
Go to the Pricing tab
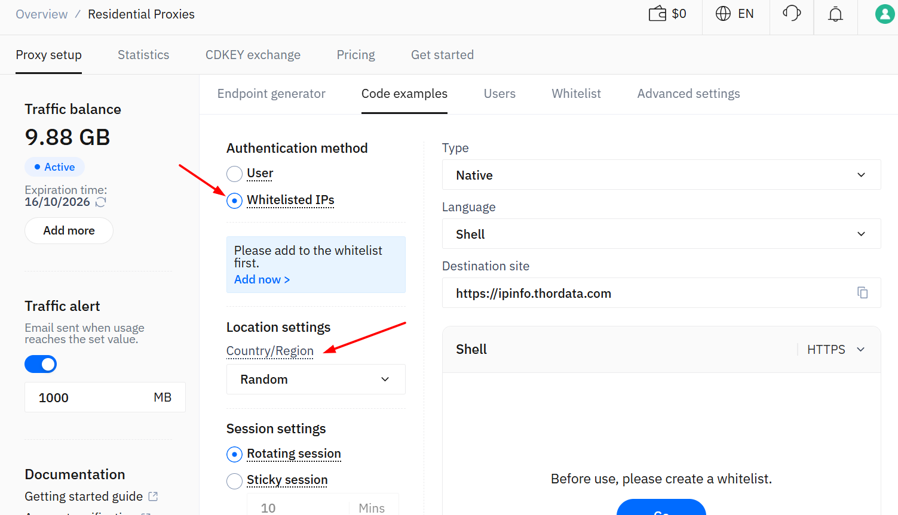click(355, 55)
